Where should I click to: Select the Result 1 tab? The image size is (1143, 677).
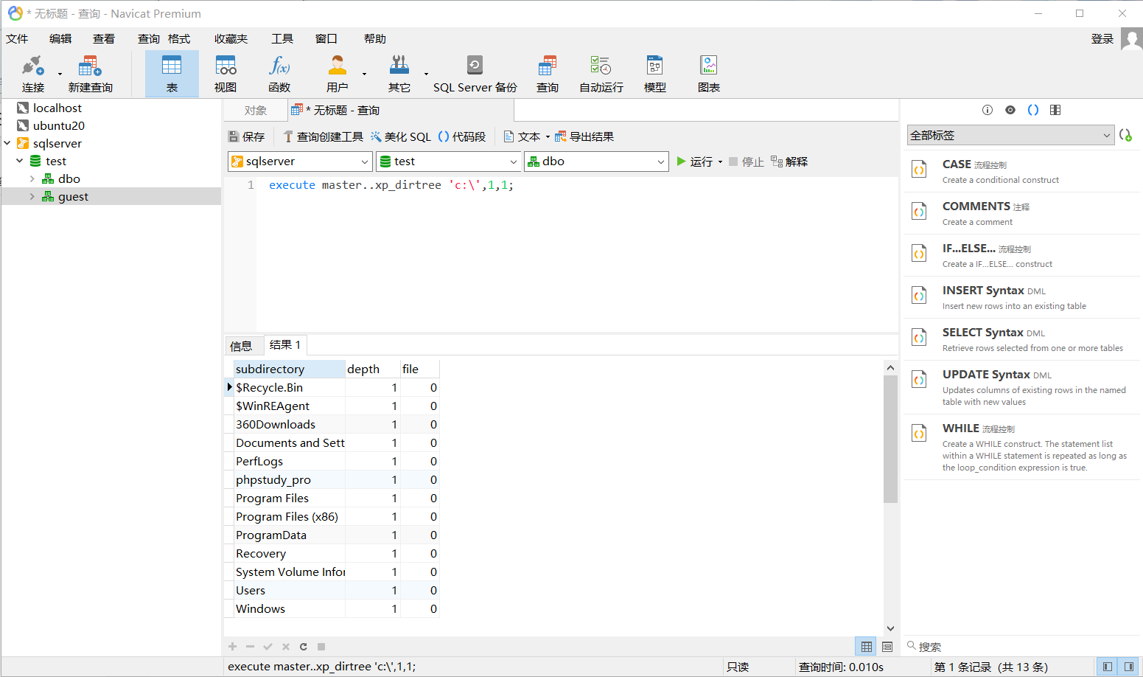(285, 345)
